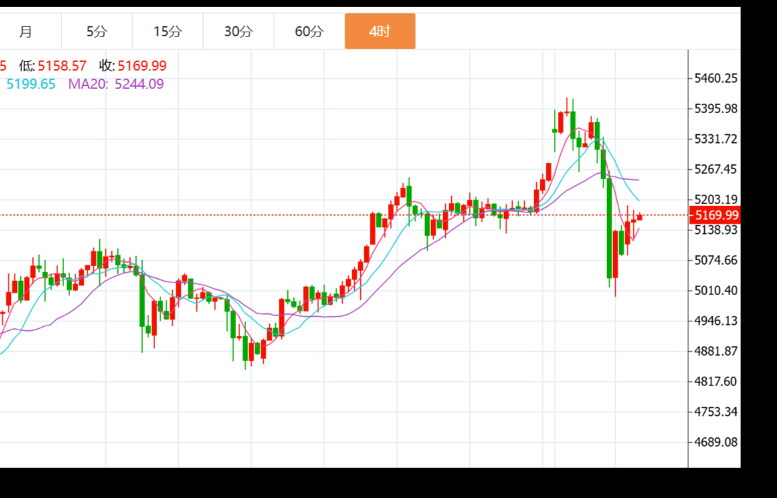Click the 5010.40 price axis label
The image size is (777, 498).
click(x=716, y=290)
